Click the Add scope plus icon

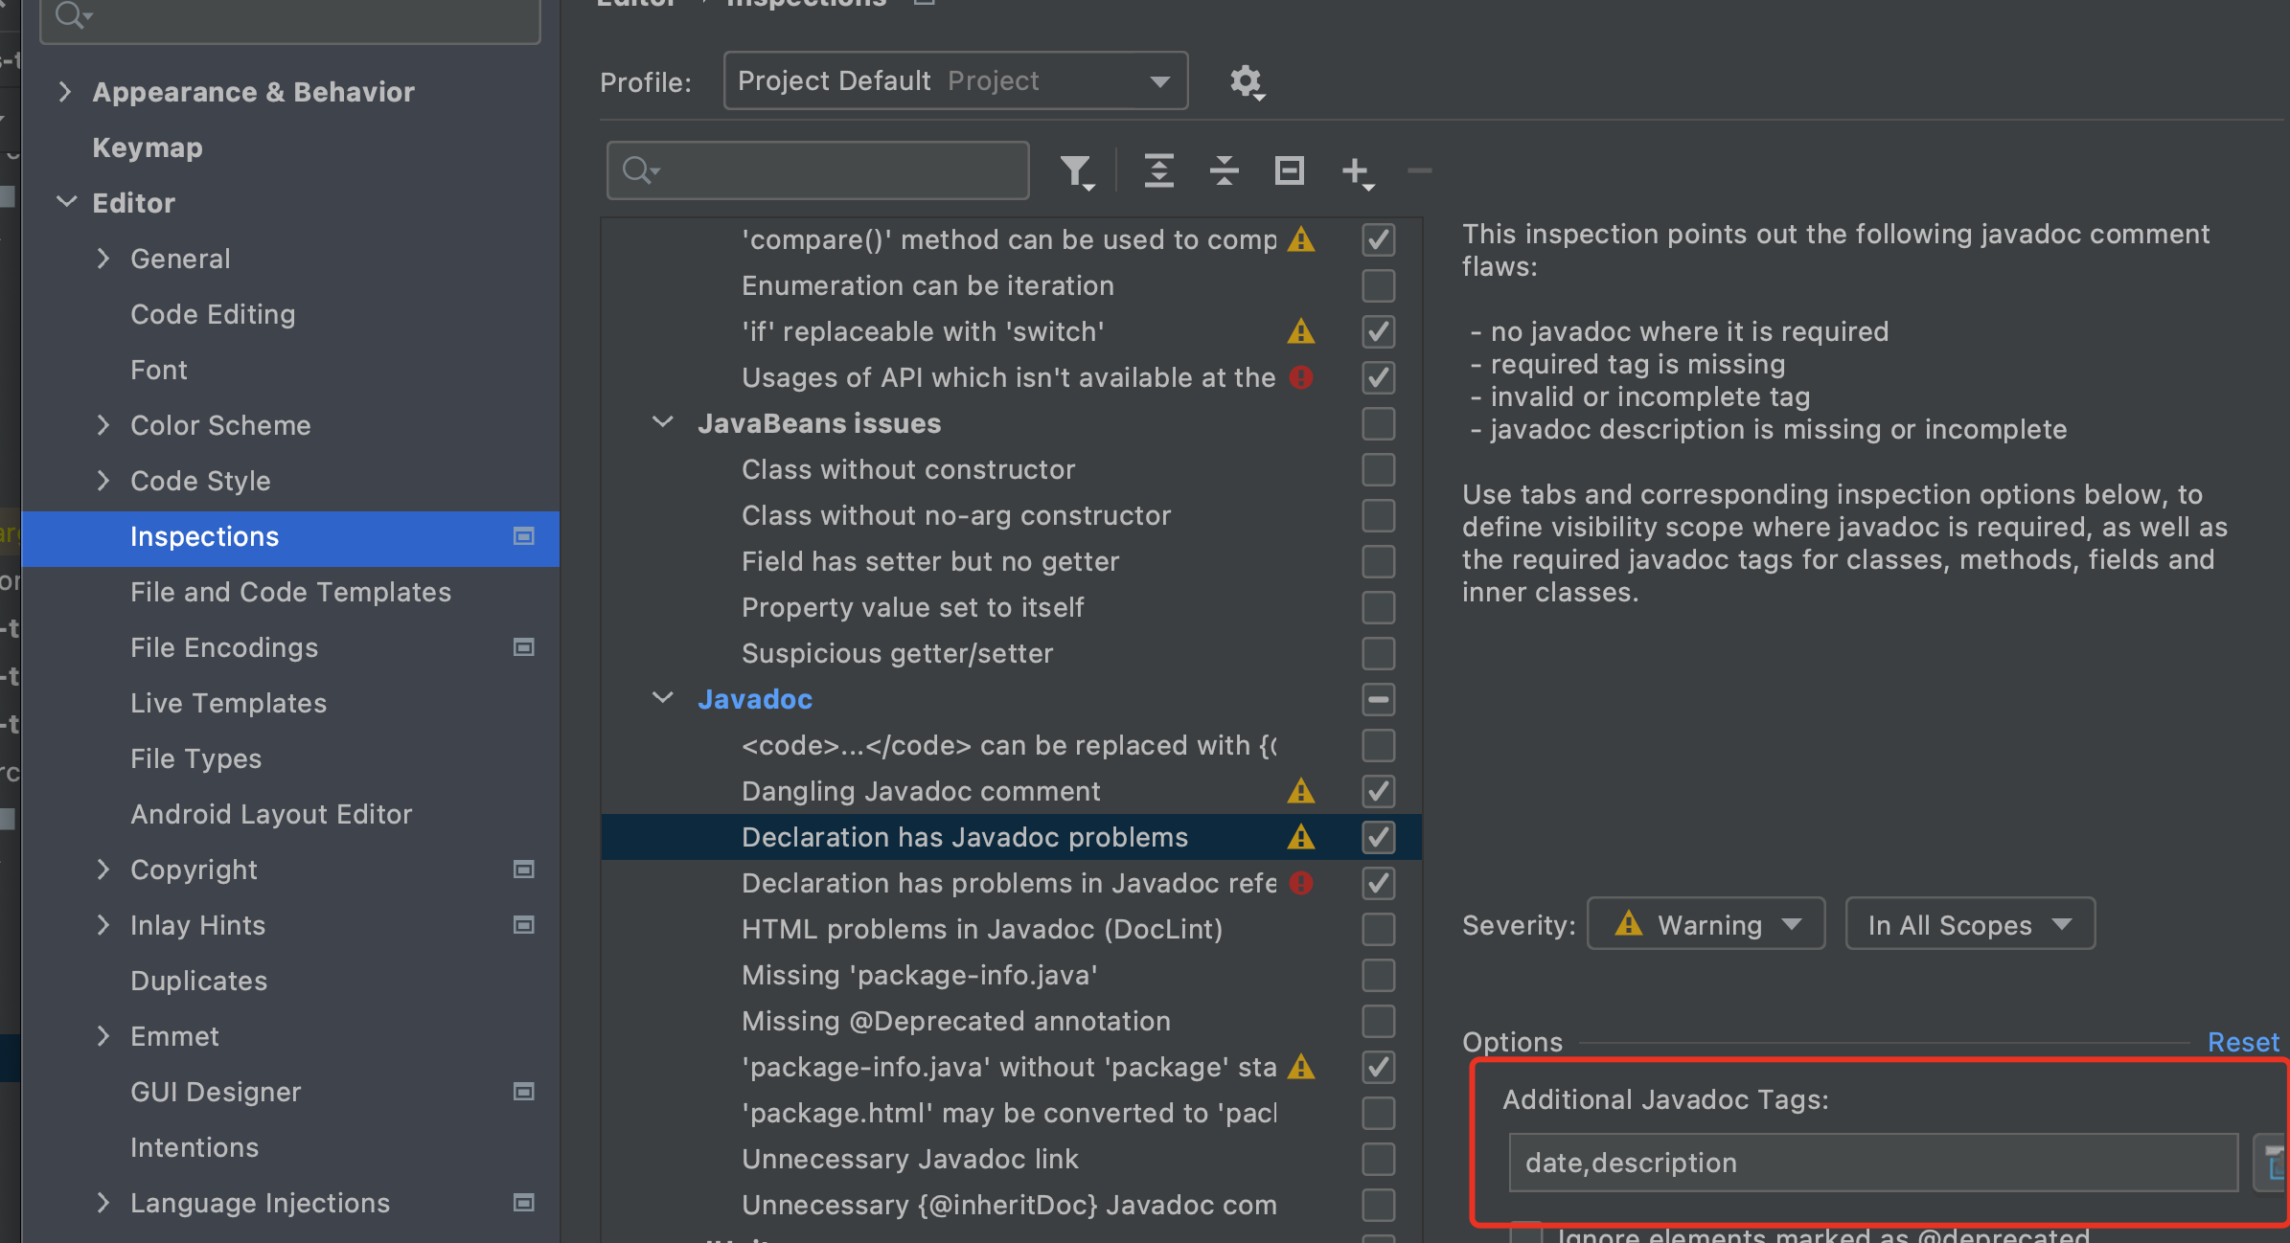[1357, 172]
